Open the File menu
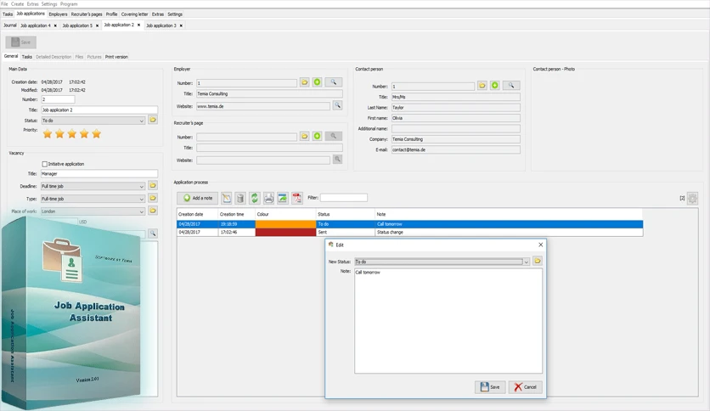710x411 pixels. click(x=4, y=3)
